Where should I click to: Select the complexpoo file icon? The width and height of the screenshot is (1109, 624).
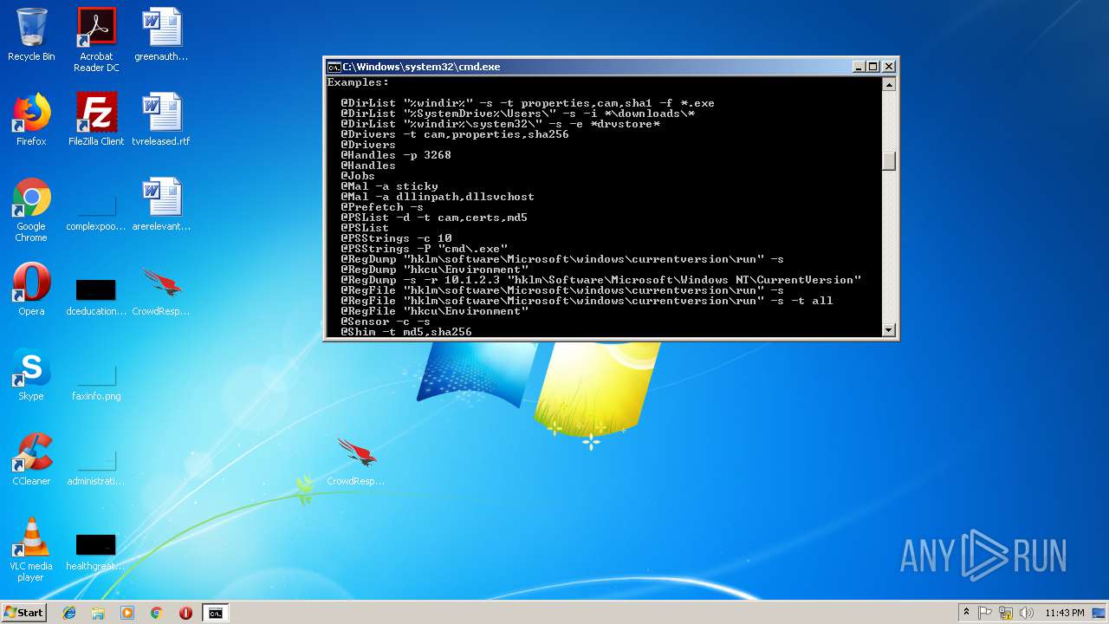pos(96,210)
